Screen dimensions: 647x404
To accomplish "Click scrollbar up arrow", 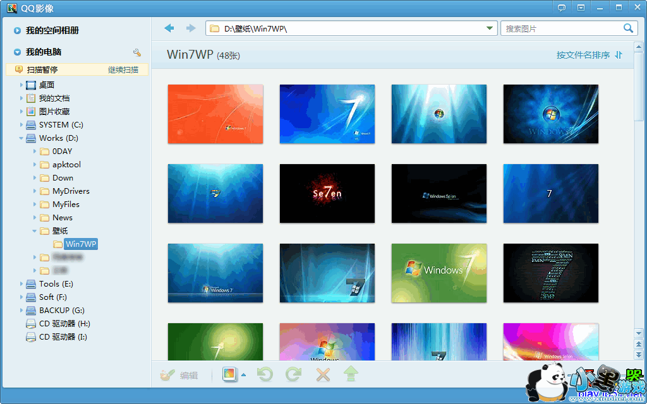I will tap(639, 46).
